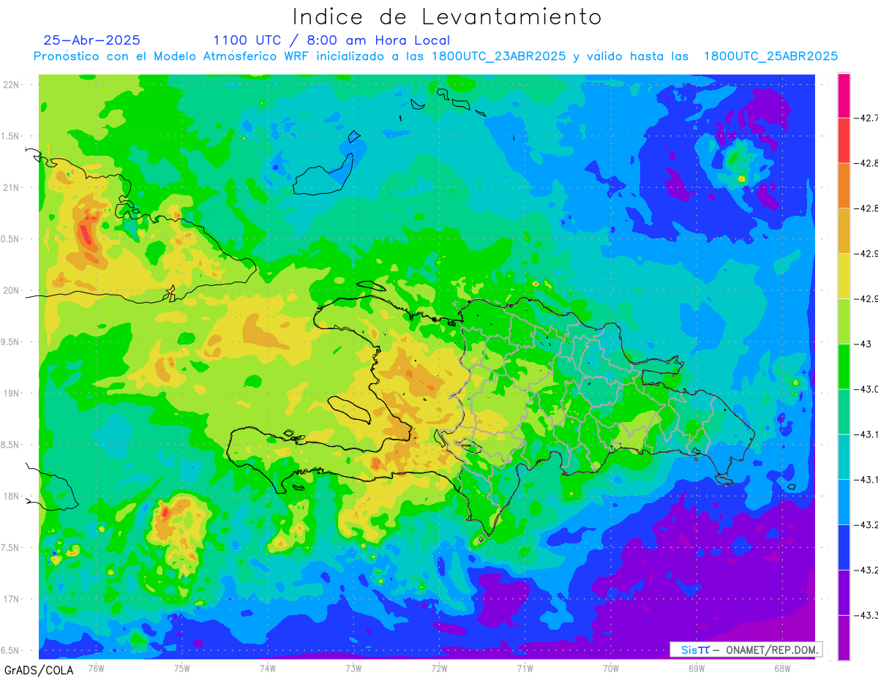Select the '19N' latitude label
Screen dimensions: 878x678
click(12, 393)
